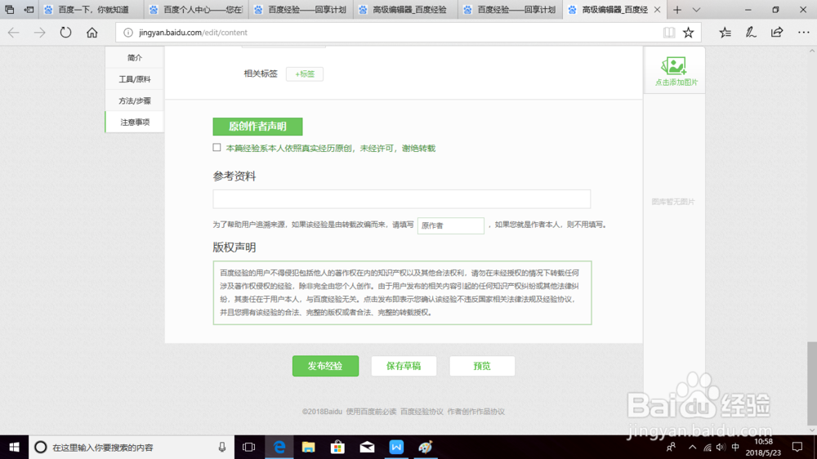Open a new browser tab
This screenshot has width=817, height=459.
point(676,9)
